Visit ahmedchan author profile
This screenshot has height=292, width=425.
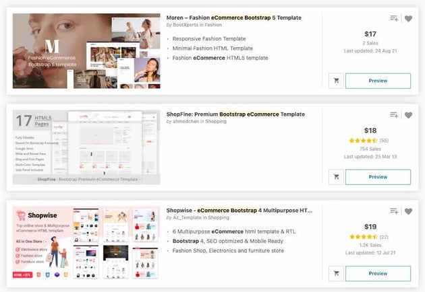click(x=186, y=121)
